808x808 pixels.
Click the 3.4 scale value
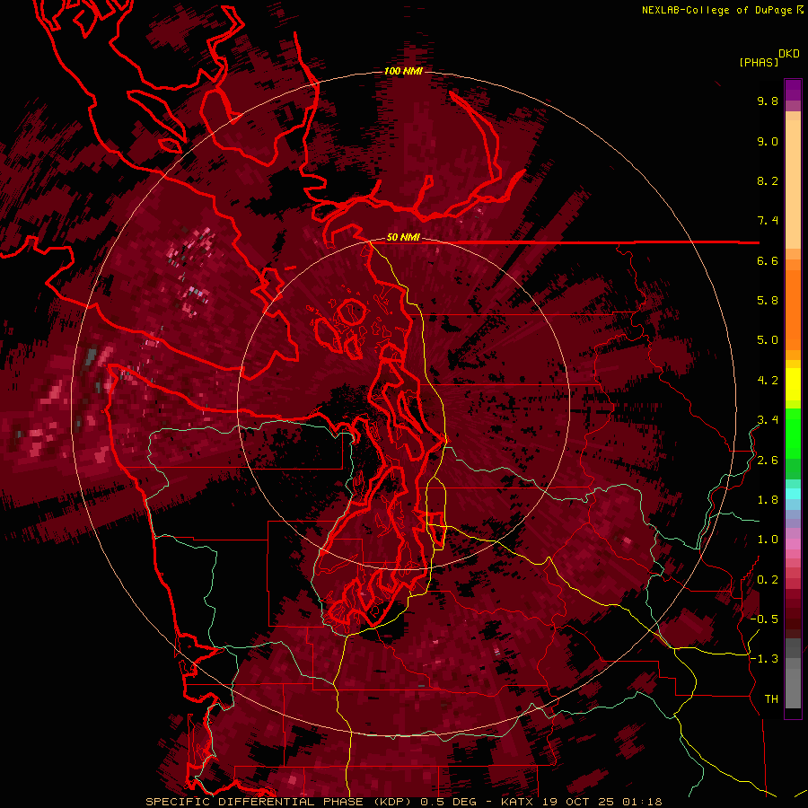pos(768,420)
